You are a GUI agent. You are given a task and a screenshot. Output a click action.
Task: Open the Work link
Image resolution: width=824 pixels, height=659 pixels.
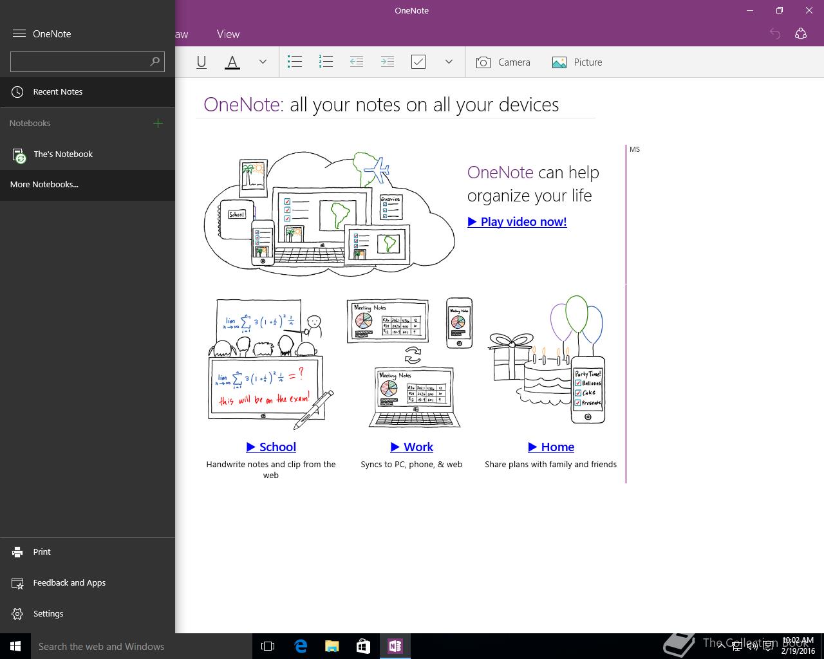tap(411, 447)
